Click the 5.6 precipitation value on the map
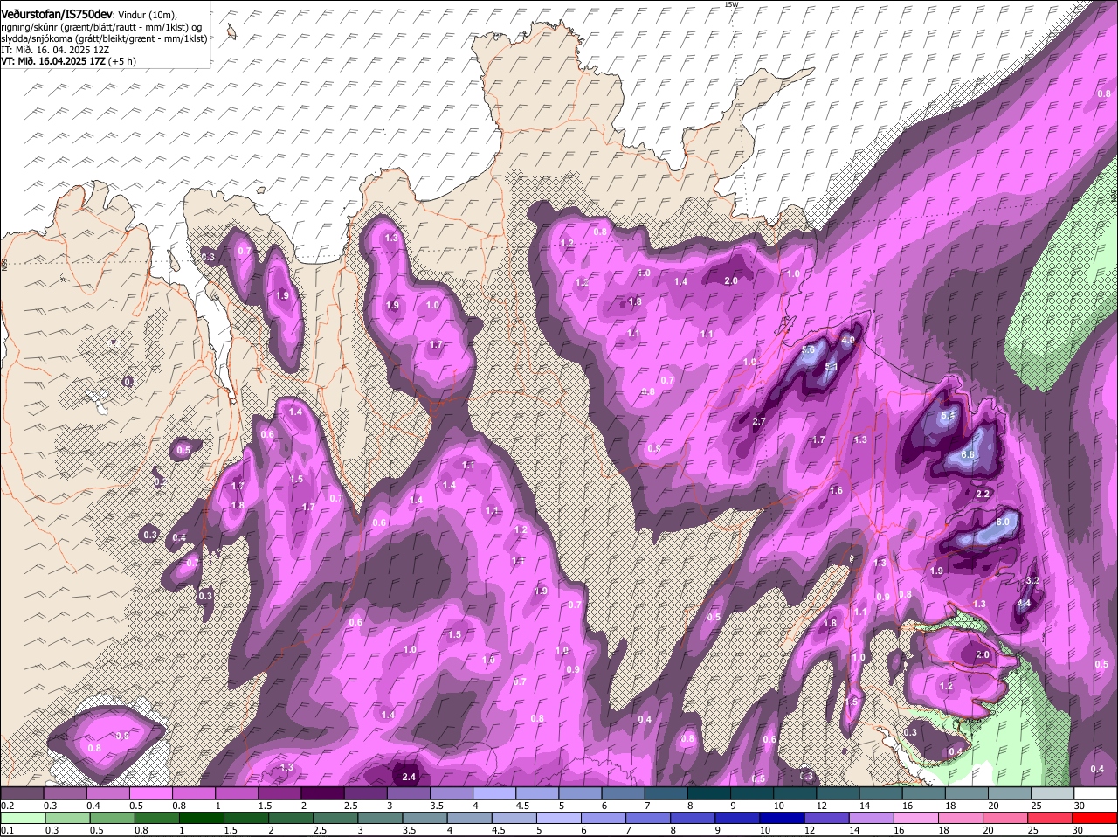Screen dimensions: 1118x837 click(808, 349)
